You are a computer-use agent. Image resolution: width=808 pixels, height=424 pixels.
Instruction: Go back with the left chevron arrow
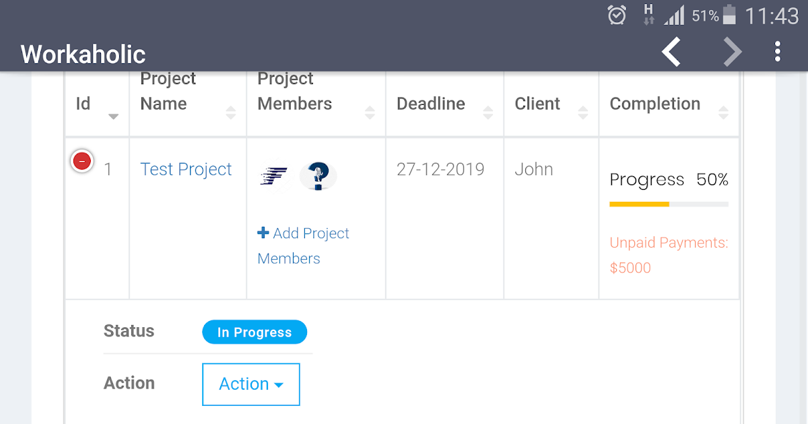pyautogui.click(x=671, y=52)
